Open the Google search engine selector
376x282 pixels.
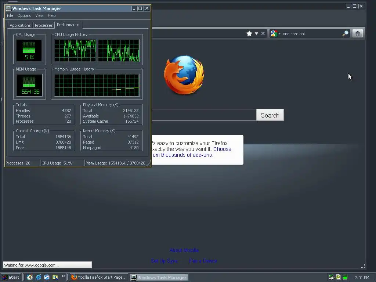[x=275, y=33]
